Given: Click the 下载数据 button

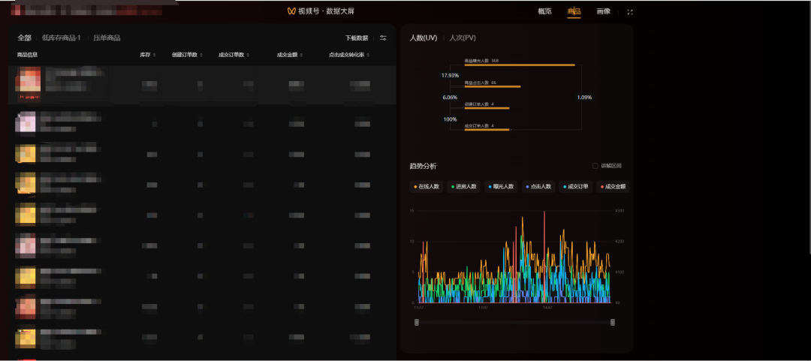Looking at the screenshot, I should coord(357,38).
